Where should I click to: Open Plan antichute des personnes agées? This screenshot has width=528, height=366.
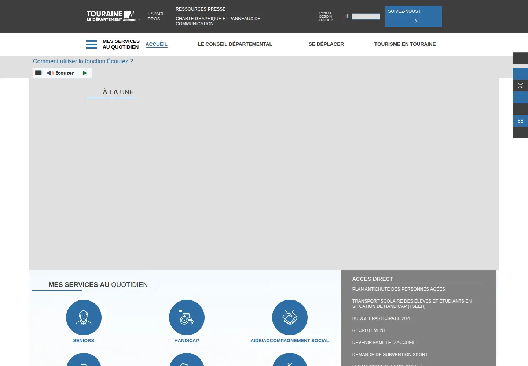(399, 289)
